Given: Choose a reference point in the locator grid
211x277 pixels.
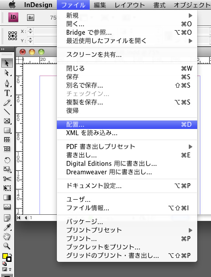Looking at the screenshot, I should pyautogui.click(x=13, y=36).
